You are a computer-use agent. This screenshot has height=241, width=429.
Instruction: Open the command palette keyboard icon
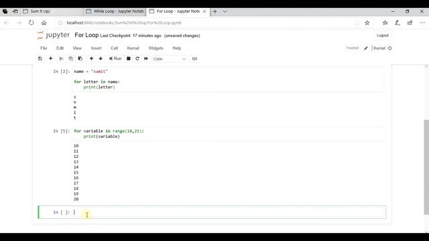pyautogui.click(x=194, y=58)
